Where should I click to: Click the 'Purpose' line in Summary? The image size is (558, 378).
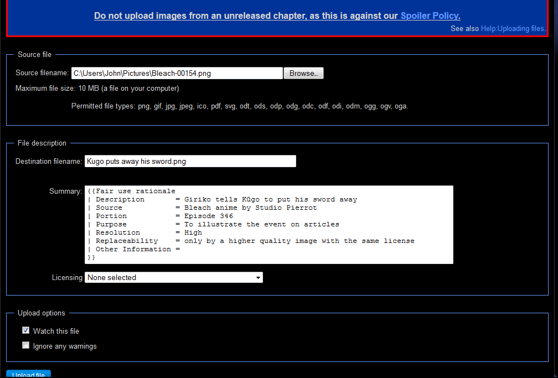pos(213,224)
